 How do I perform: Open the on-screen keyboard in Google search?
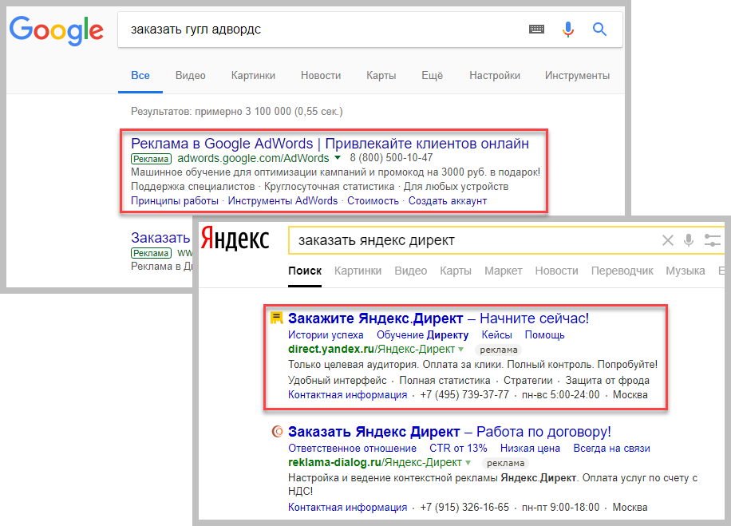point(536,30)
